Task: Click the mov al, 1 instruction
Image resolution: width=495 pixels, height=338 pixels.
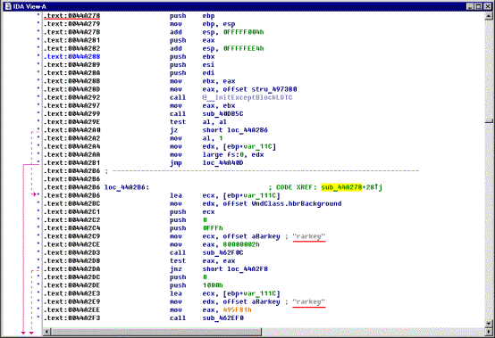Action: point(197,138)
